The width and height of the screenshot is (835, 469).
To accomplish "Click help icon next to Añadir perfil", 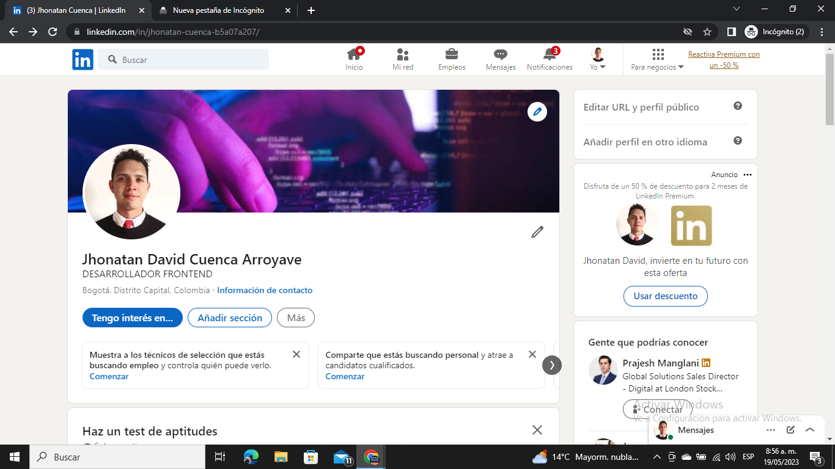I will [x=738, y=140].
